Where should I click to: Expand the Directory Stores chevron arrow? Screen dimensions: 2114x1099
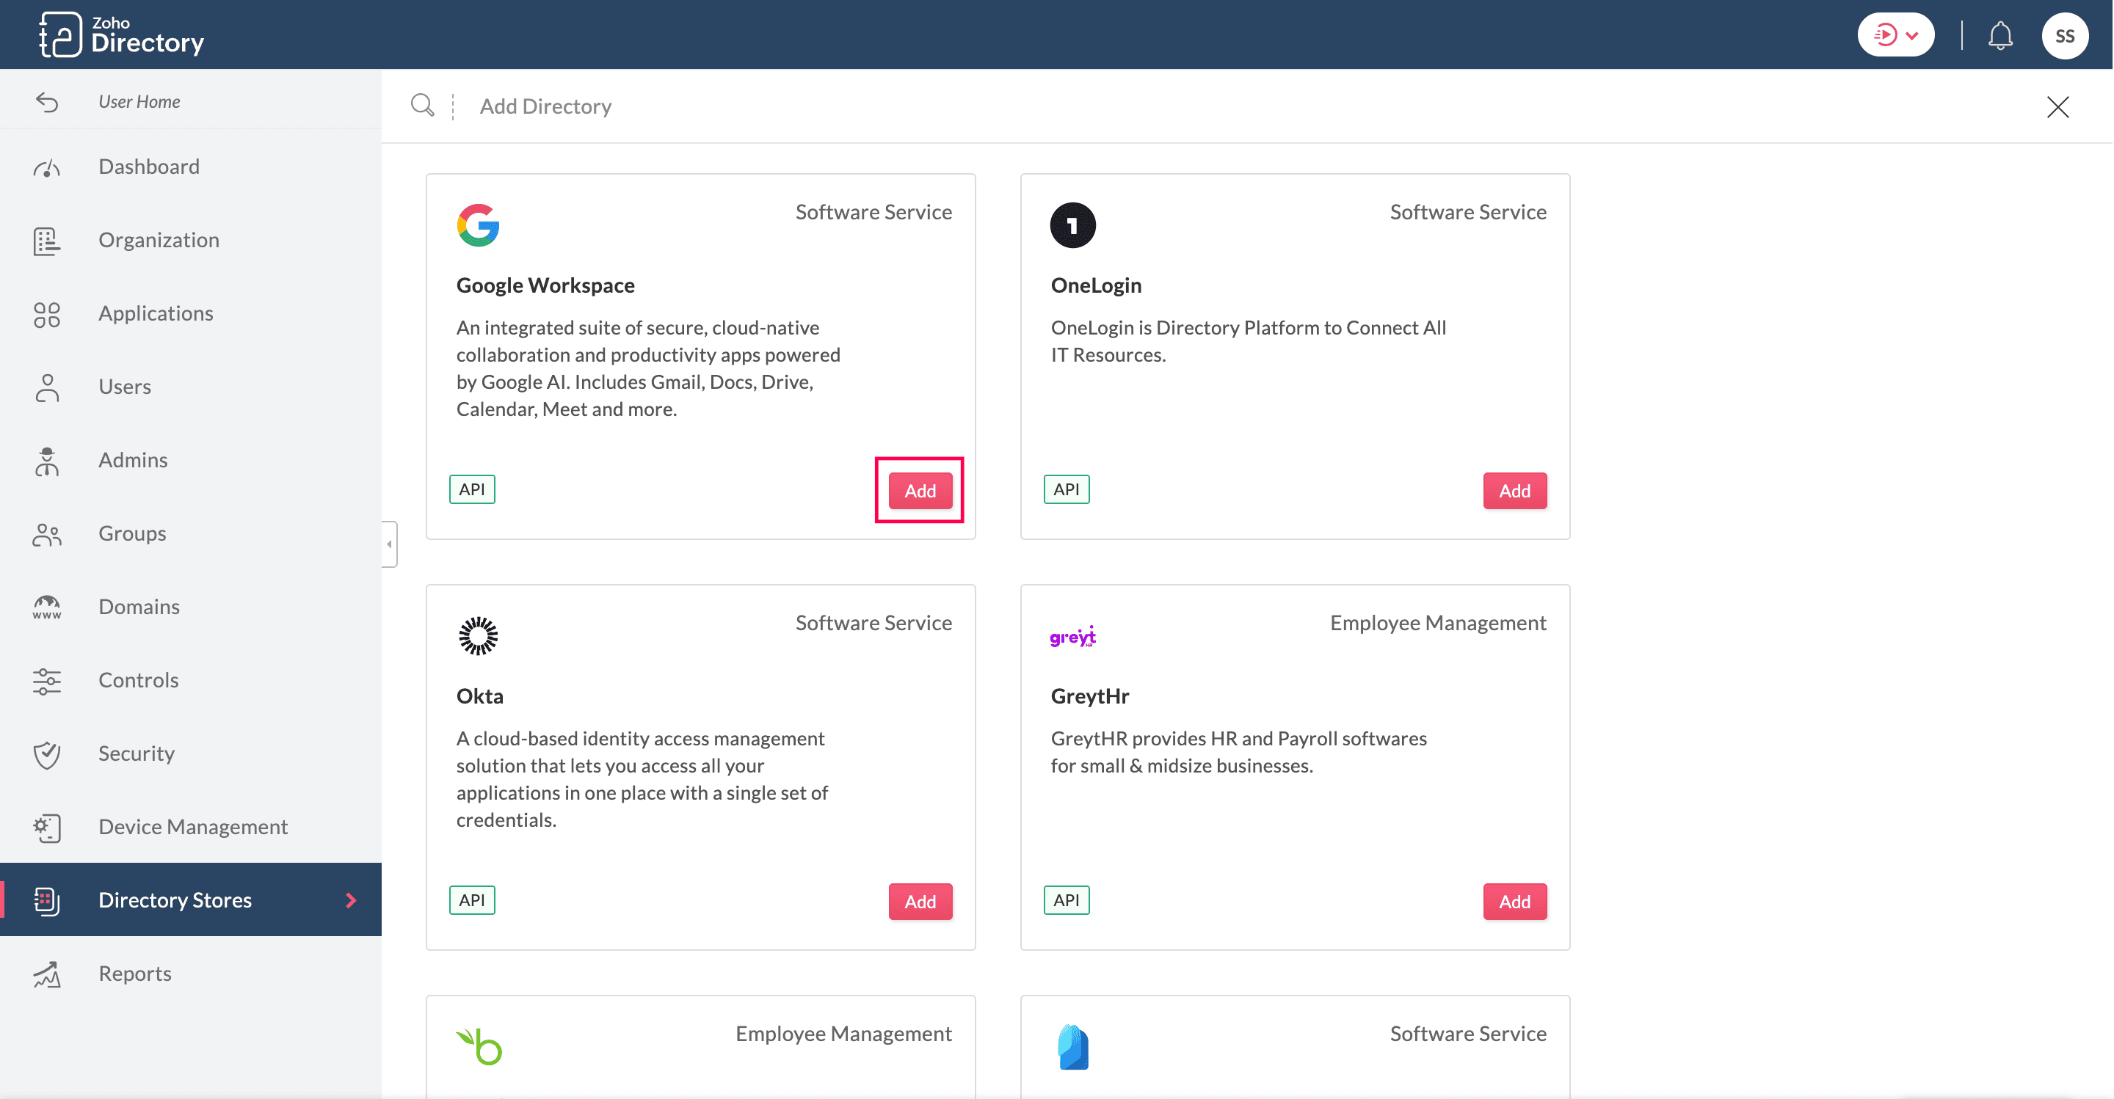tap(352, 899)
